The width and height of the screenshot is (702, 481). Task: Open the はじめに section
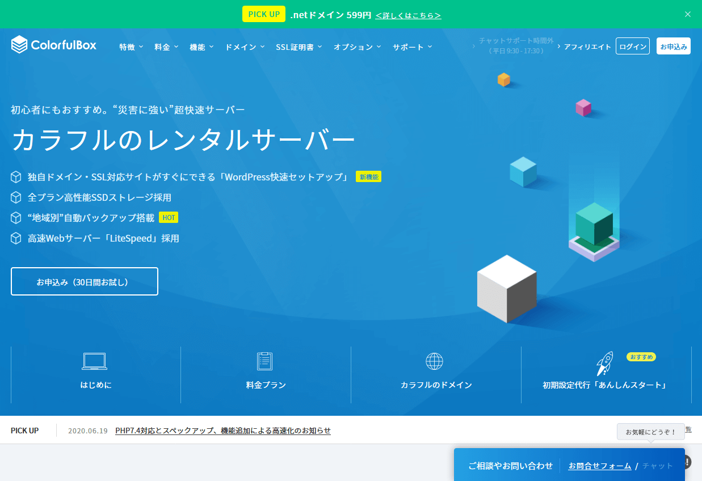[96, 375]
